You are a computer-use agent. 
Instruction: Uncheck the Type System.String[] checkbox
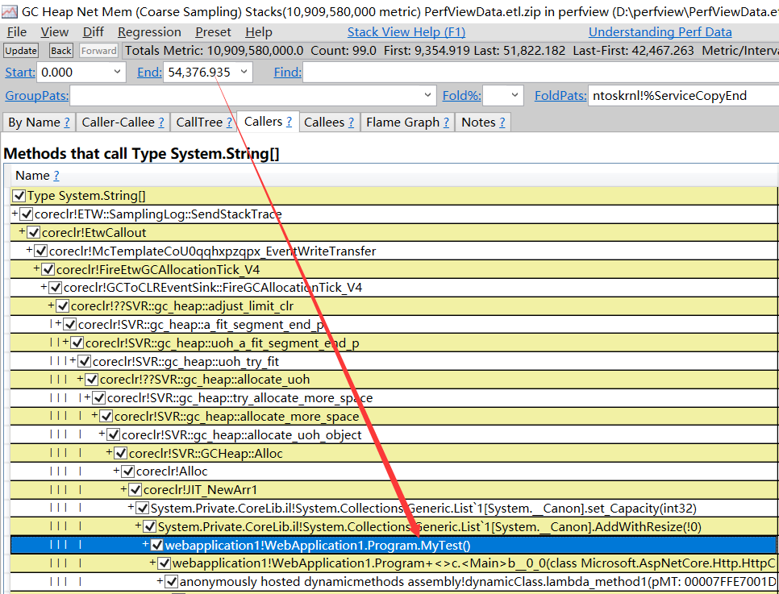coord(19,196)
